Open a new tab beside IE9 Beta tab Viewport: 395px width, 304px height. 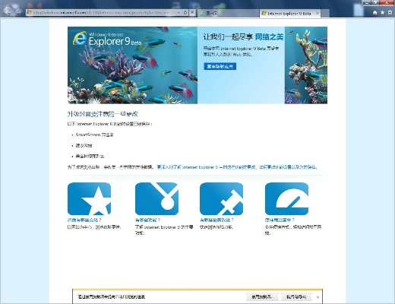point(325,14)
